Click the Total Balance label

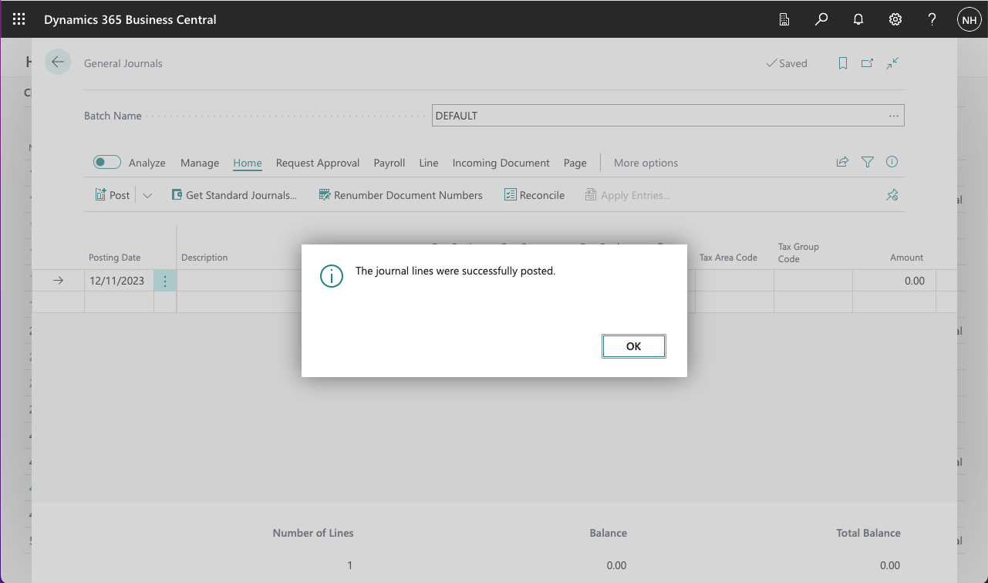pos(868,533)
